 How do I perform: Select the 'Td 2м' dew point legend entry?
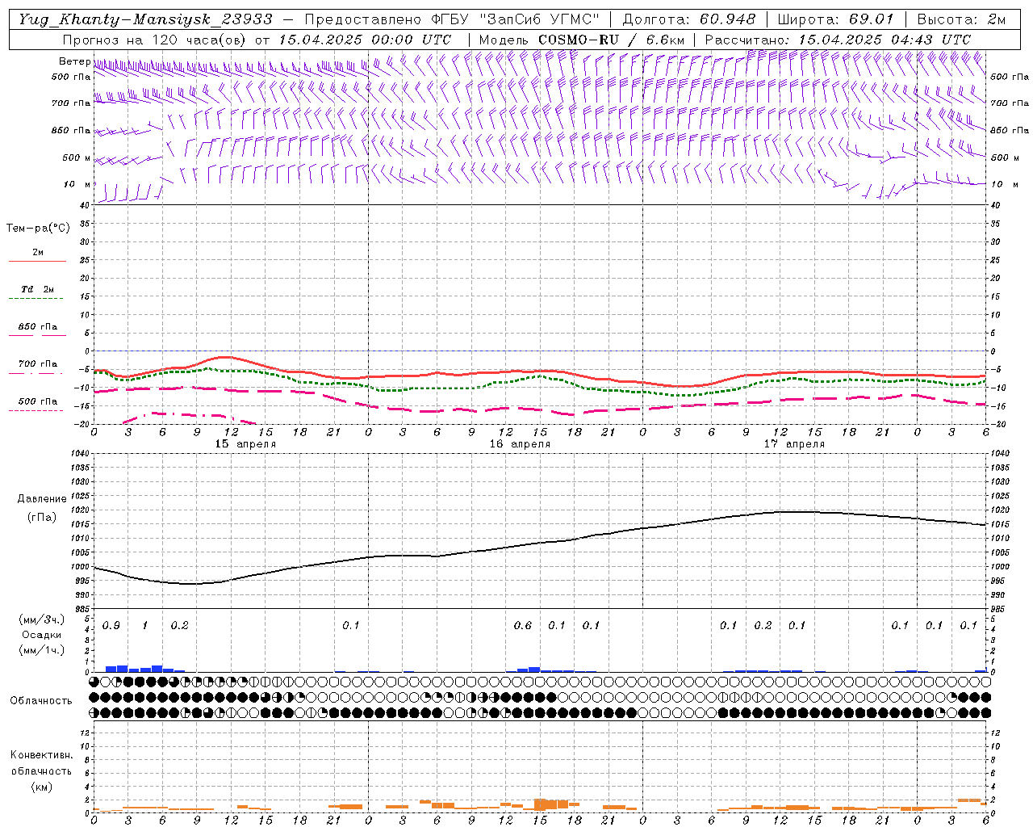pos(37,289)
